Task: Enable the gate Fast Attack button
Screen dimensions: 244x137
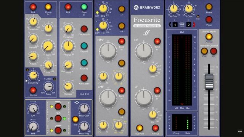Action: tap(84, 29)
